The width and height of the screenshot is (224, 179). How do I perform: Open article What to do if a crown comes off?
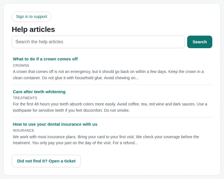45,59
